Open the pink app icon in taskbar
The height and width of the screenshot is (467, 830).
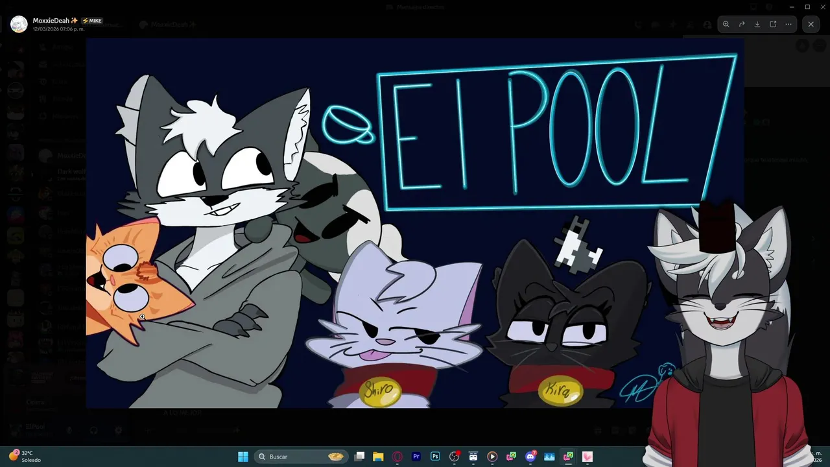pyautogui.click(x=587, y=457)
